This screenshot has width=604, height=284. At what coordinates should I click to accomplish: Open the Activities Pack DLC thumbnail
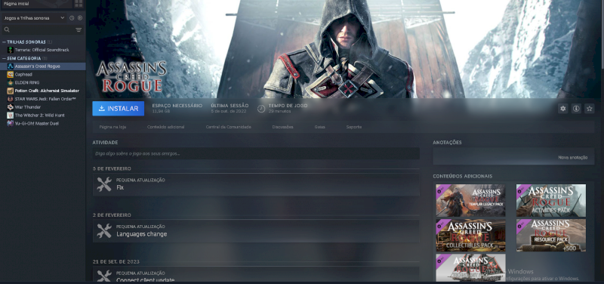coord(551,200)
